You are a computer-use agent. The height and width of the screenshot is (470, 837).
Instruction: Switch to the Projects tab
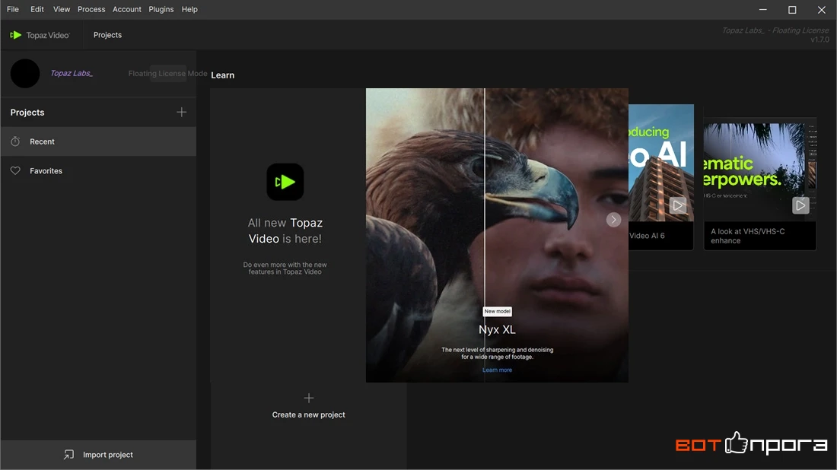coord(107,35)
